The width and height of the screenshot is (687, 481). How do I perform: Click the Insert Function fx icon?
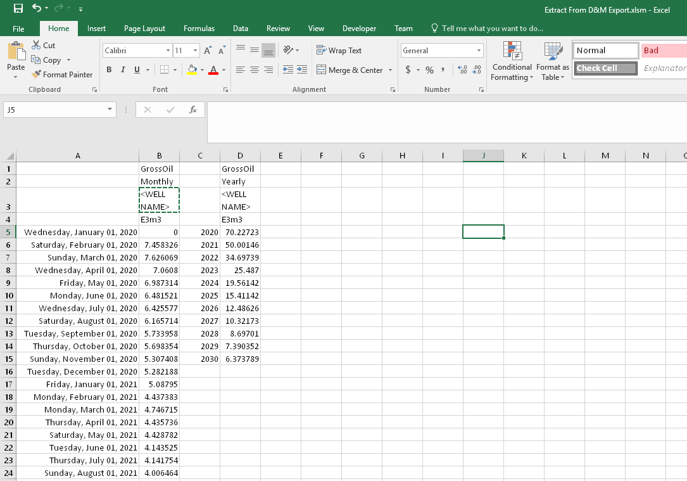[x=193, y=110]
